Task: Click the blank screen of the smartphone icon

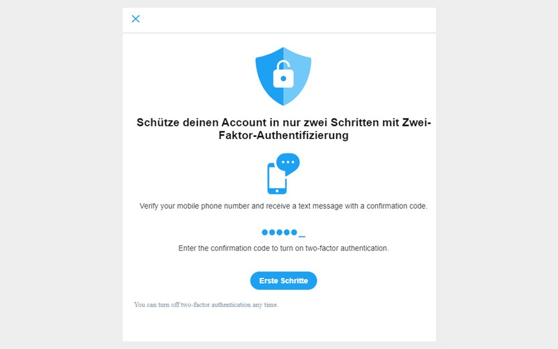Action: tap(277, 178)
